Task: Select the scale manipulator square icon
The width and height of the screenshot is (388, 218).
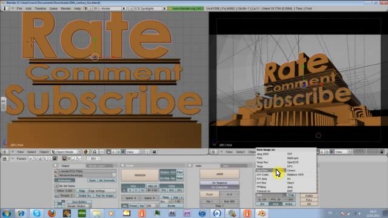Action: [x=123, y=152]
